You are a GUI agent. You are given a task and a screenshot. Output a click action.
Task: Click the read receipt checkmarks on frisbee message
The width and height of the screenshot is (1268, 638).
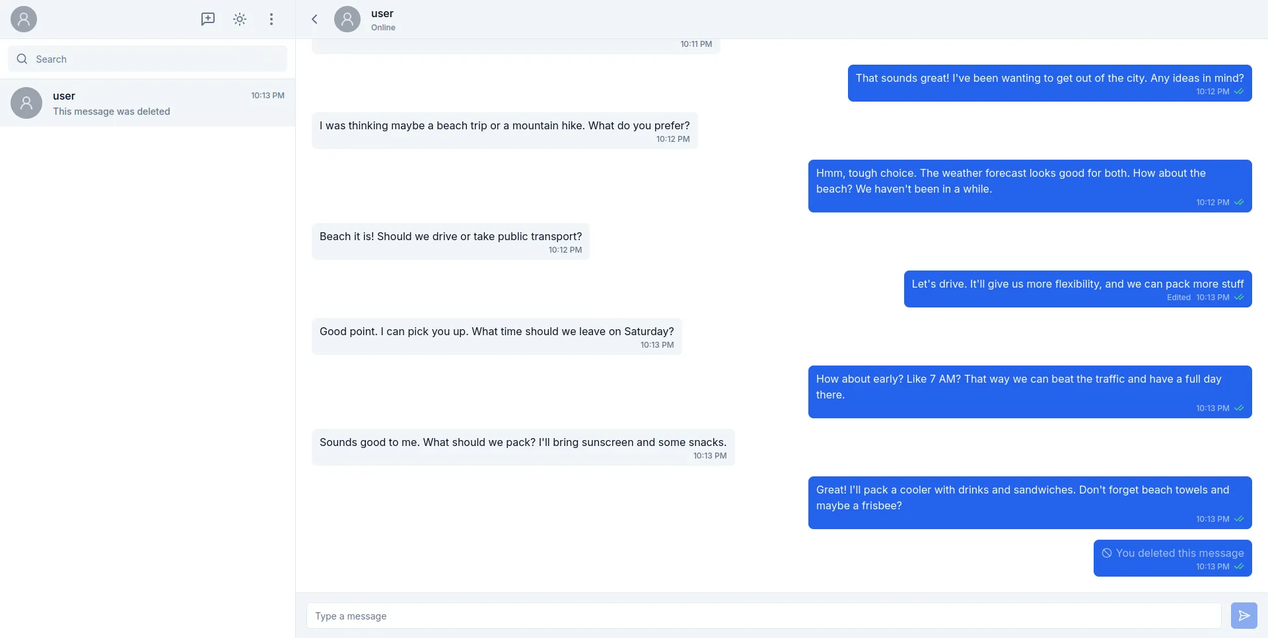pyautogui.click(x=1239, y=519)
